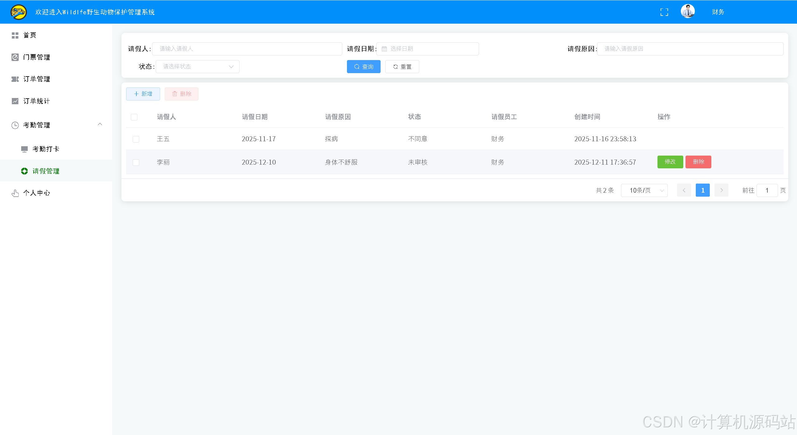Image resolution: width=797 pixels, height=435 pixels.
Task: Click the 2025-12-10 date cell
Action: [259, 162]
